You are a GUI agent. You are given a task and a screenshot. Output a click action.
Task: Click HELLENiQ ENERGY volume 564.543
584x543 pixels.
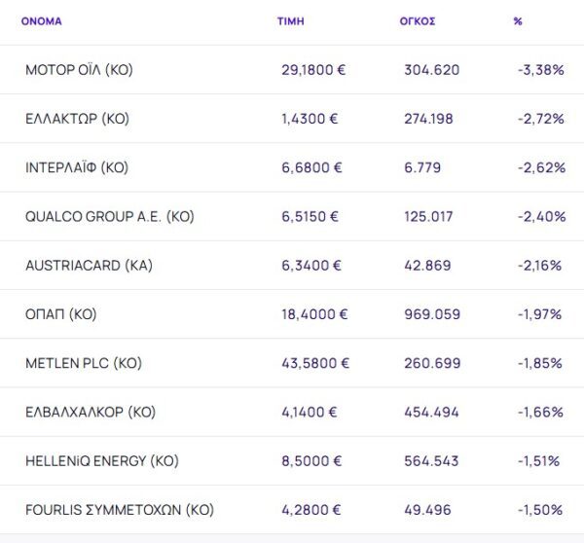(432, 460)
